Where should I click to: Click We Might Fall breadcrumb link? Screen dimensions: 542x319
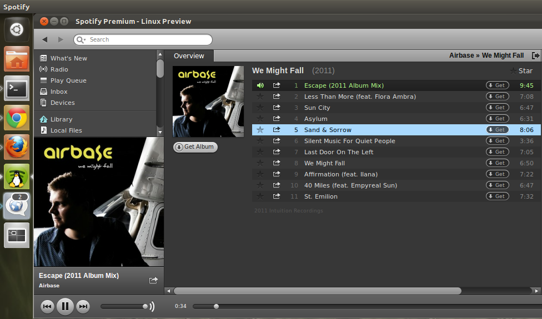coord(503,55)
